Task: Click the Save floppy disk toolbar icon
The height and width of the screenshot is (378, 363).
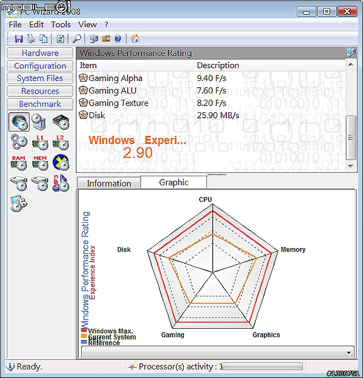Action: [x=19, y=39]
